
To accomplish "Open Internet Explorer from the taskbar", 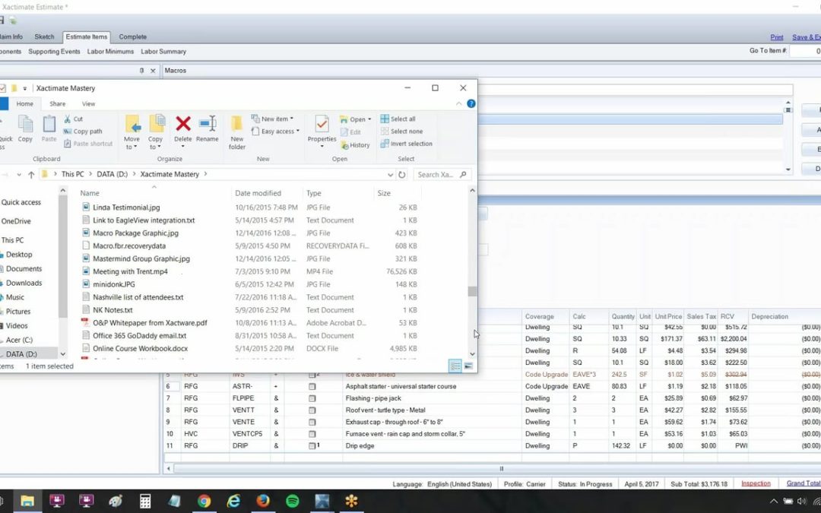I will (x=233, y=501).
